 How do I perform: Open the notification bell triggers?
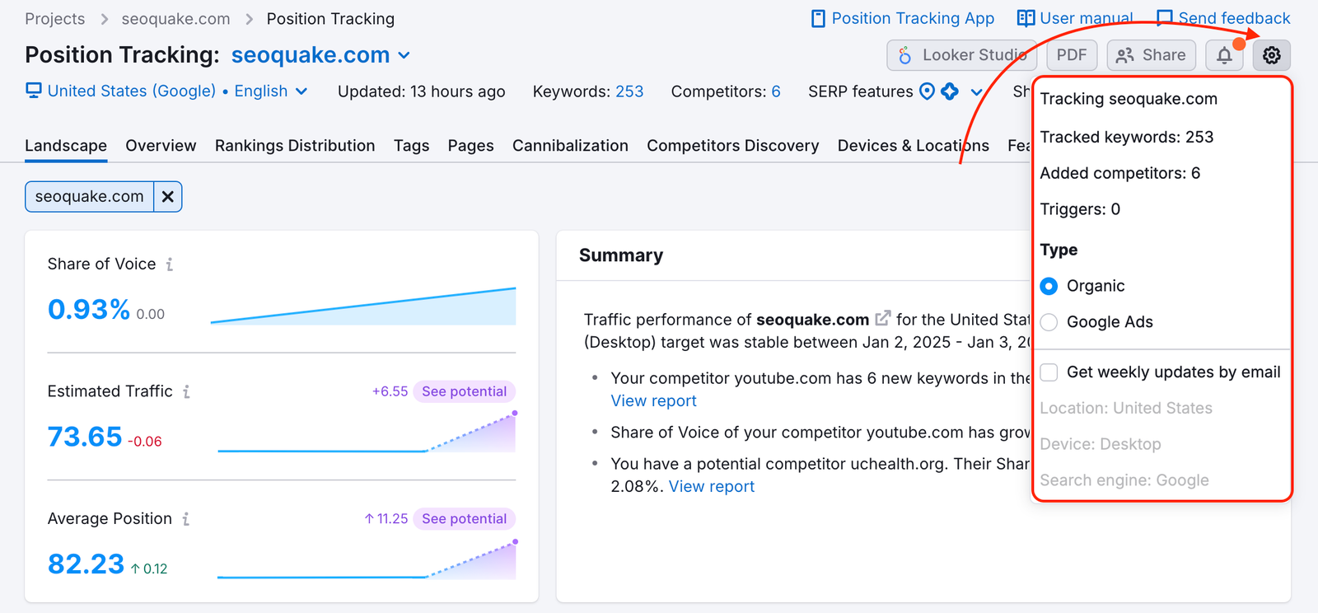point(1224,55)
